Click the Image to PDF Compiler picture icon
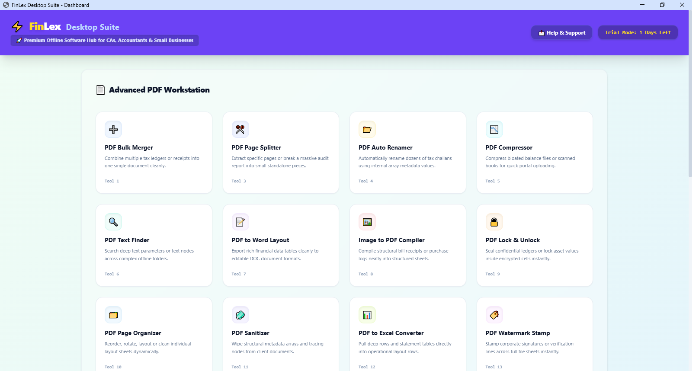The height and width of the screenshot is (377, 699). [367, 222]
